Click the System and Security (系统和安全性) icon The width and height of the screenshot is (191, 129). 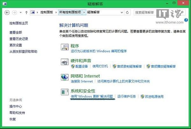pyautogui.click(x=65, y=92)
